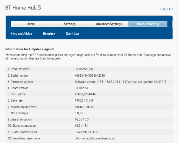
Task: Switch to the Settings tab
Action: pyautogui.click(x=70, y=24)
